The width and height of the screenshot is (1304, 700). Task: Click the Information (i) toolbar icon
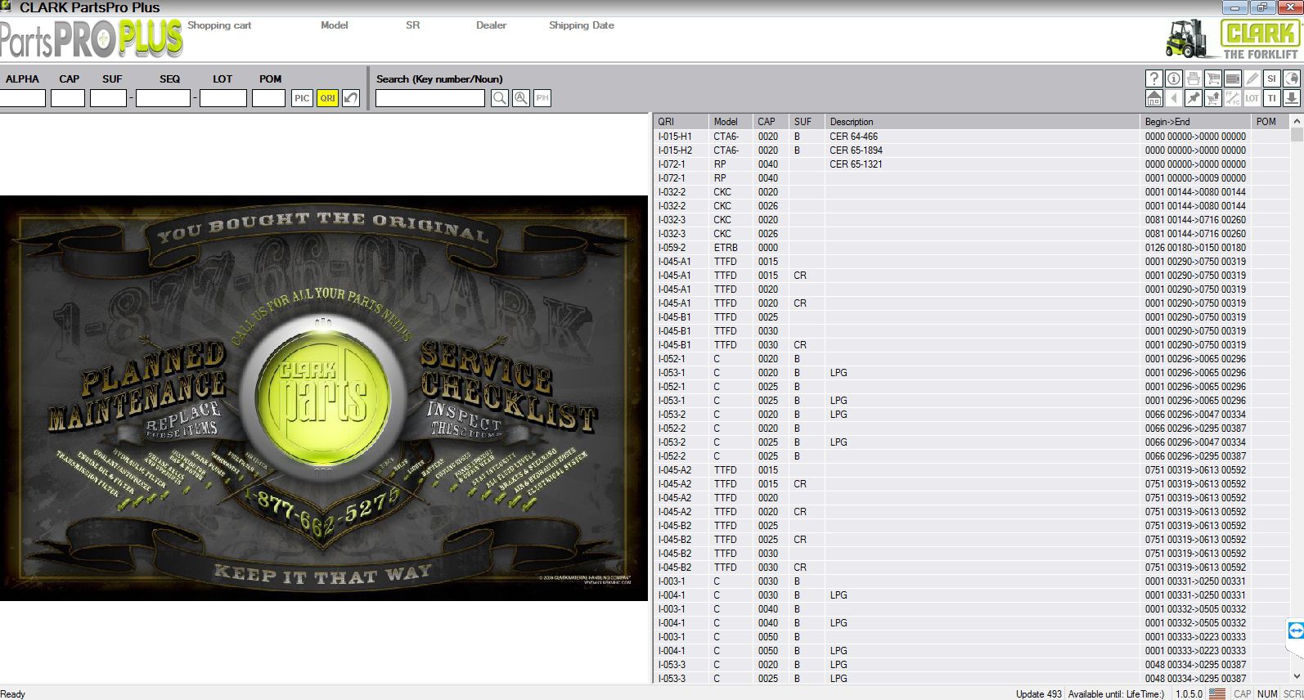(x=1173, y=79)
